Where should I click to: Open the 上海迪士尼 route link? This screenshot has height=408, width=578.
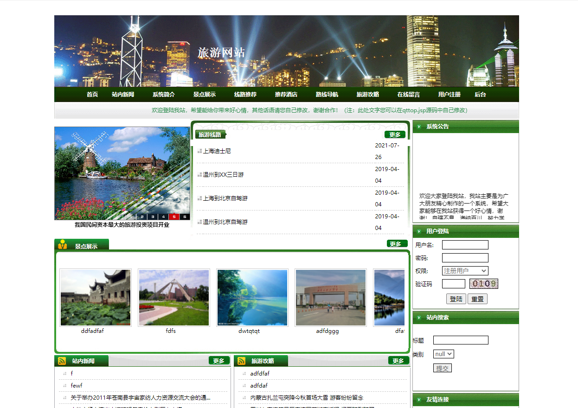[x=217, y=151]
